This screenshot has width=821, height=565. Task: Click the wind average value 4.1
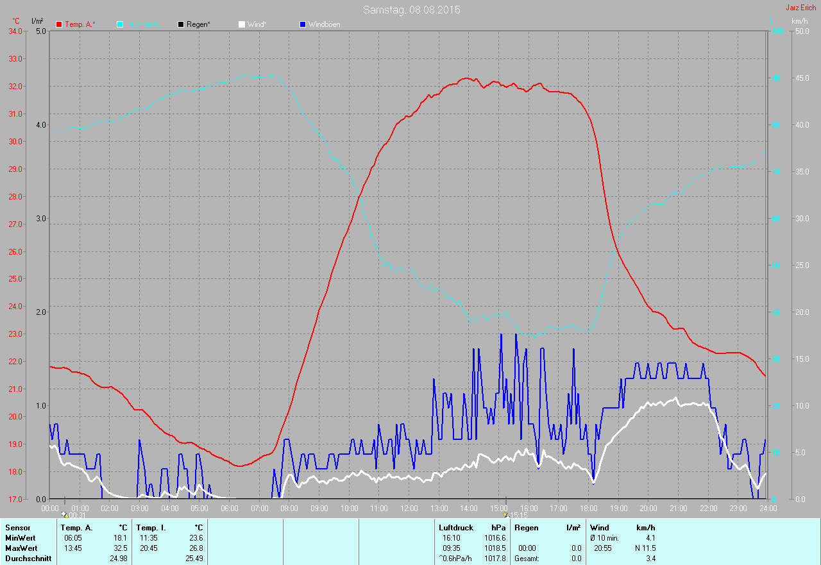coord(650,538)
